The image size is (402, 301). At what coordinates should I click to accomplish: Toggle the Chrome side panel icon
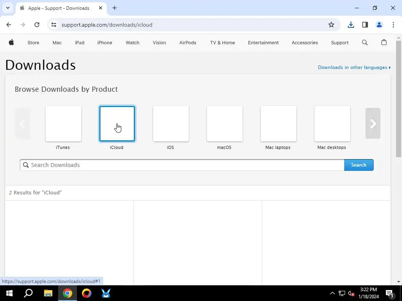(365, 25)
